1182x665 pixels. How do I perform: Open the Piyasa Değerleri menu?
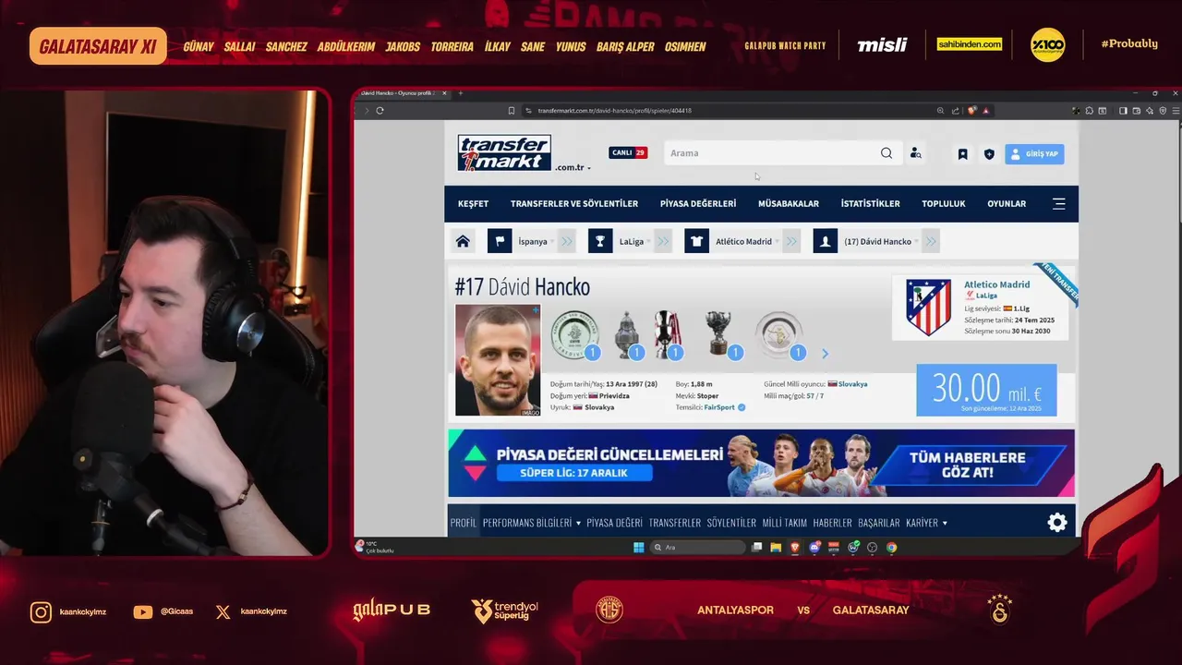(x=698, y=203)
